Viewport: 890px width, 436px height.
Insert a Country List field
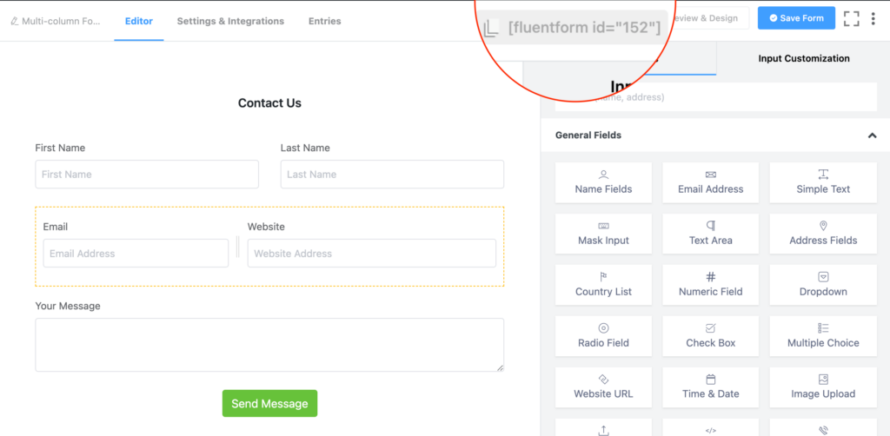[x=603, y=285]
